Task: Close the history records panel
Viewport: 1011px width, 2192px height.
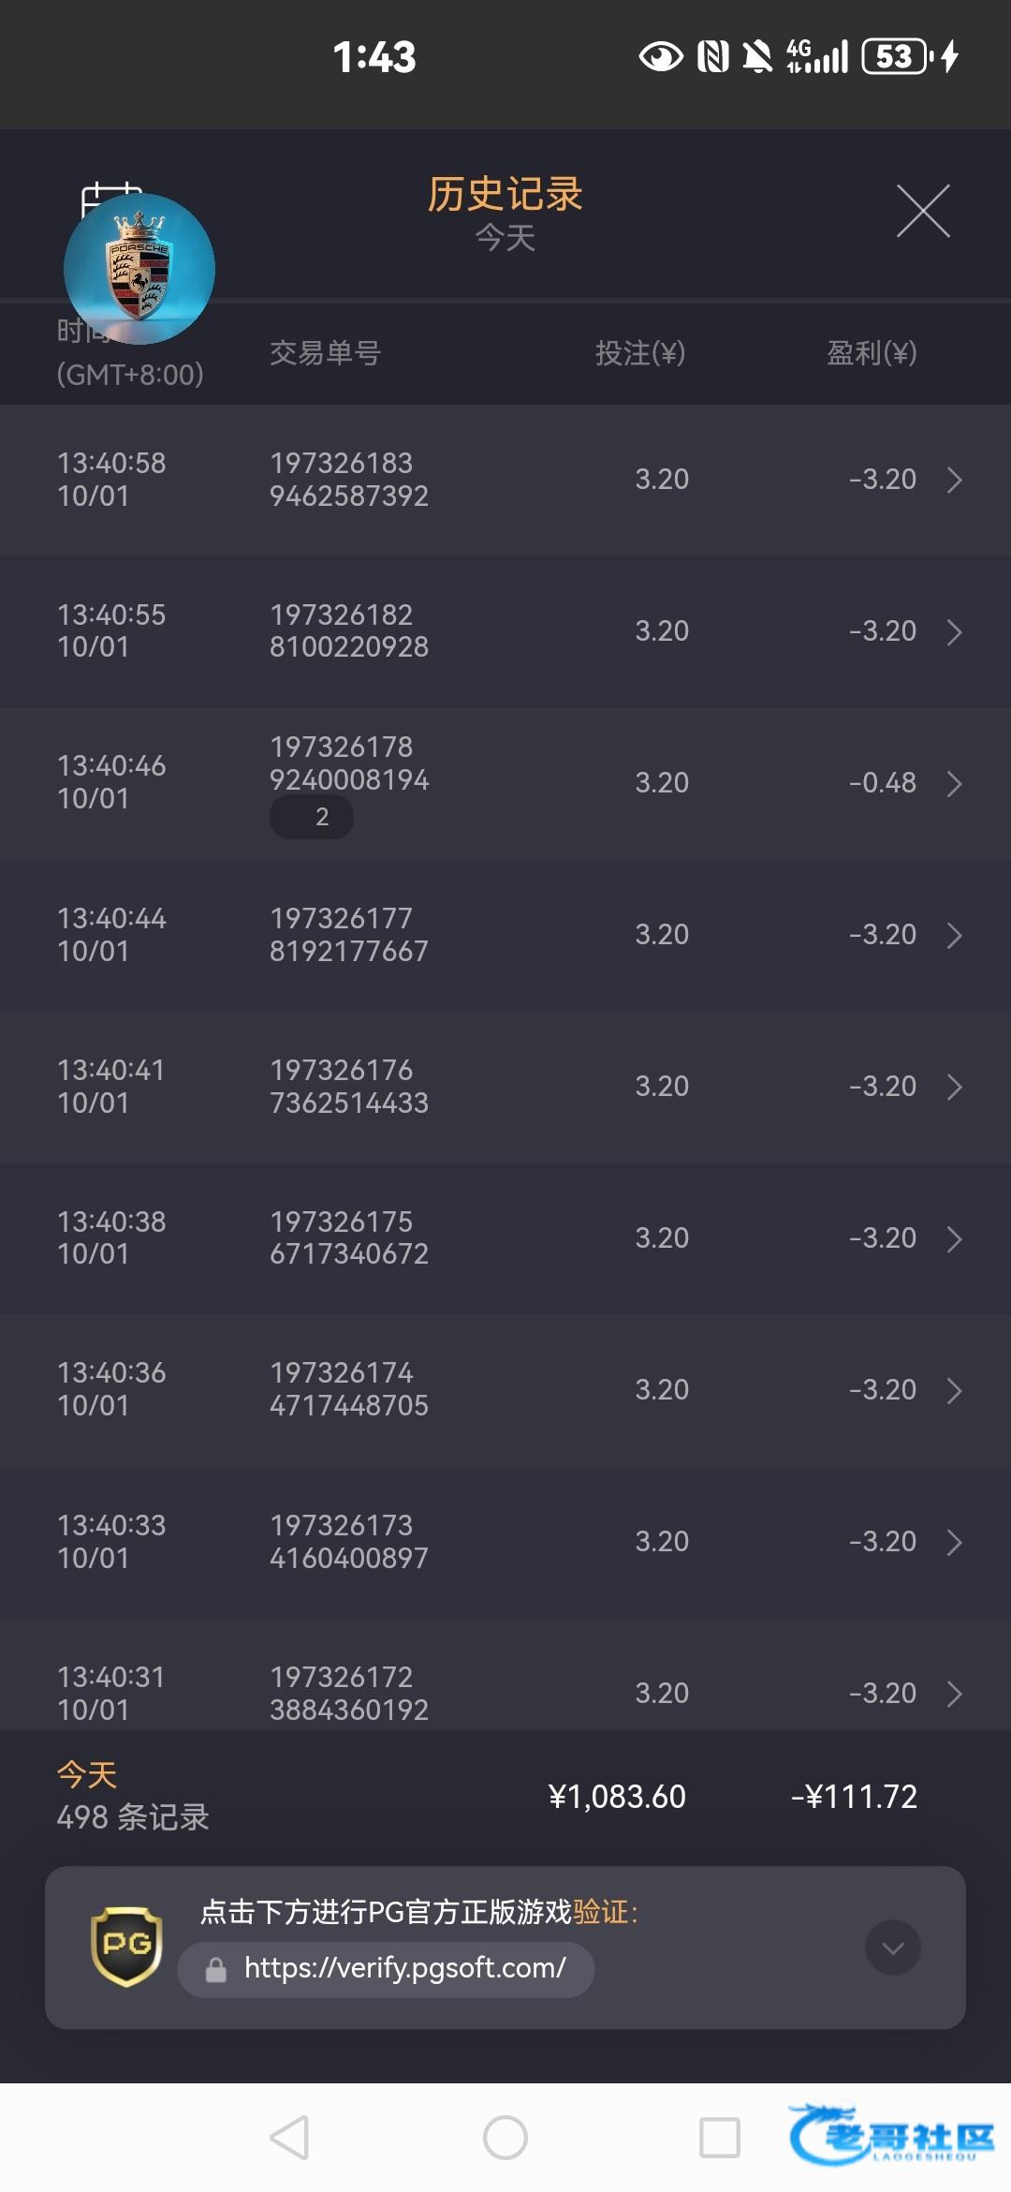Action: 923,212
